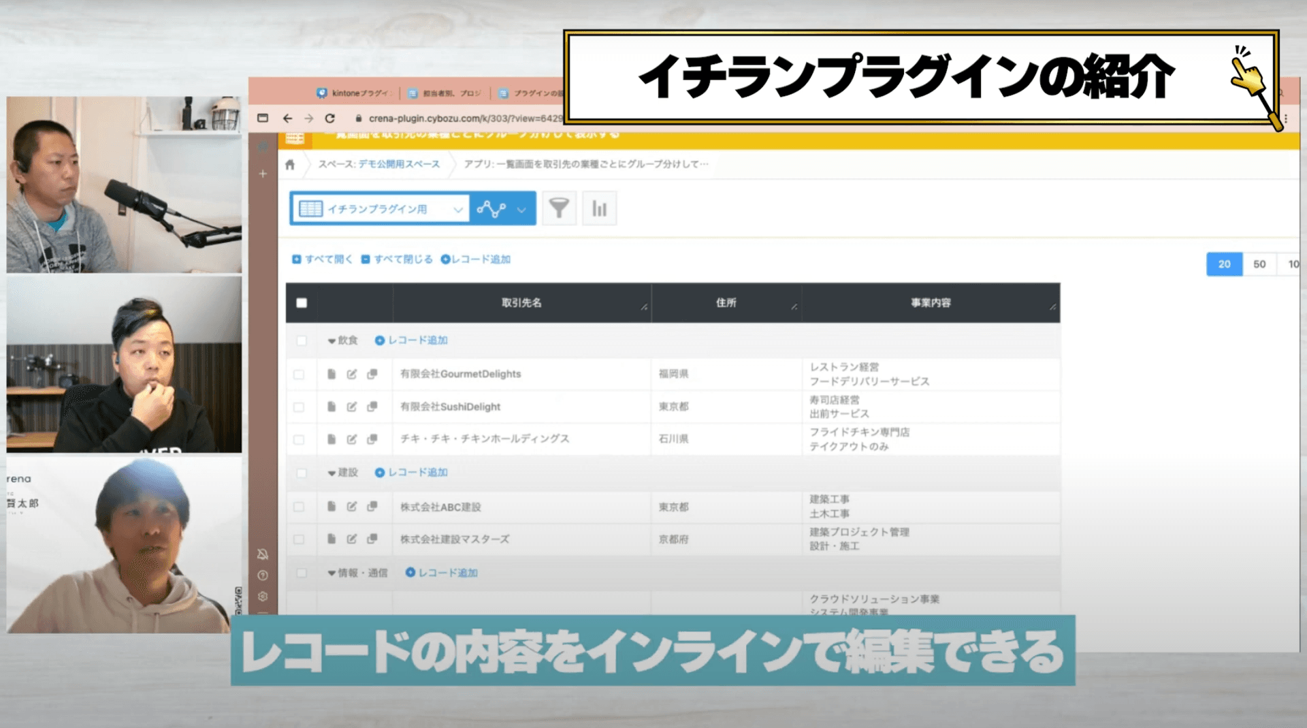
Task: Click the browser address bar URL
Action: coord(466,118)
